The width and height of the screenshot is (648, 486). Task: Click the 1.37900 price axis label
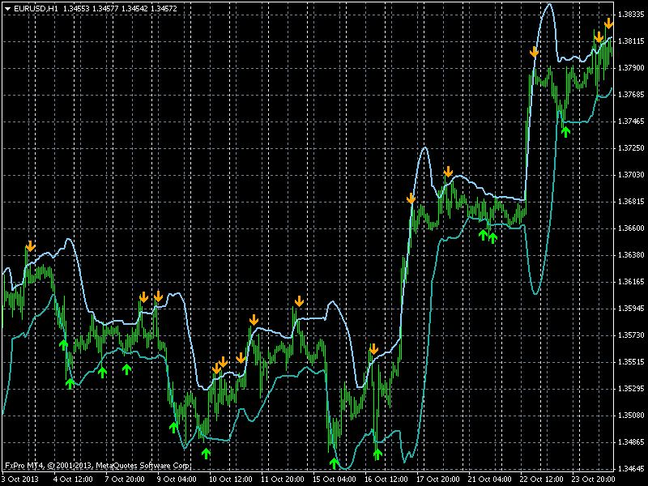pyautogui.click(x=631, y=68)
